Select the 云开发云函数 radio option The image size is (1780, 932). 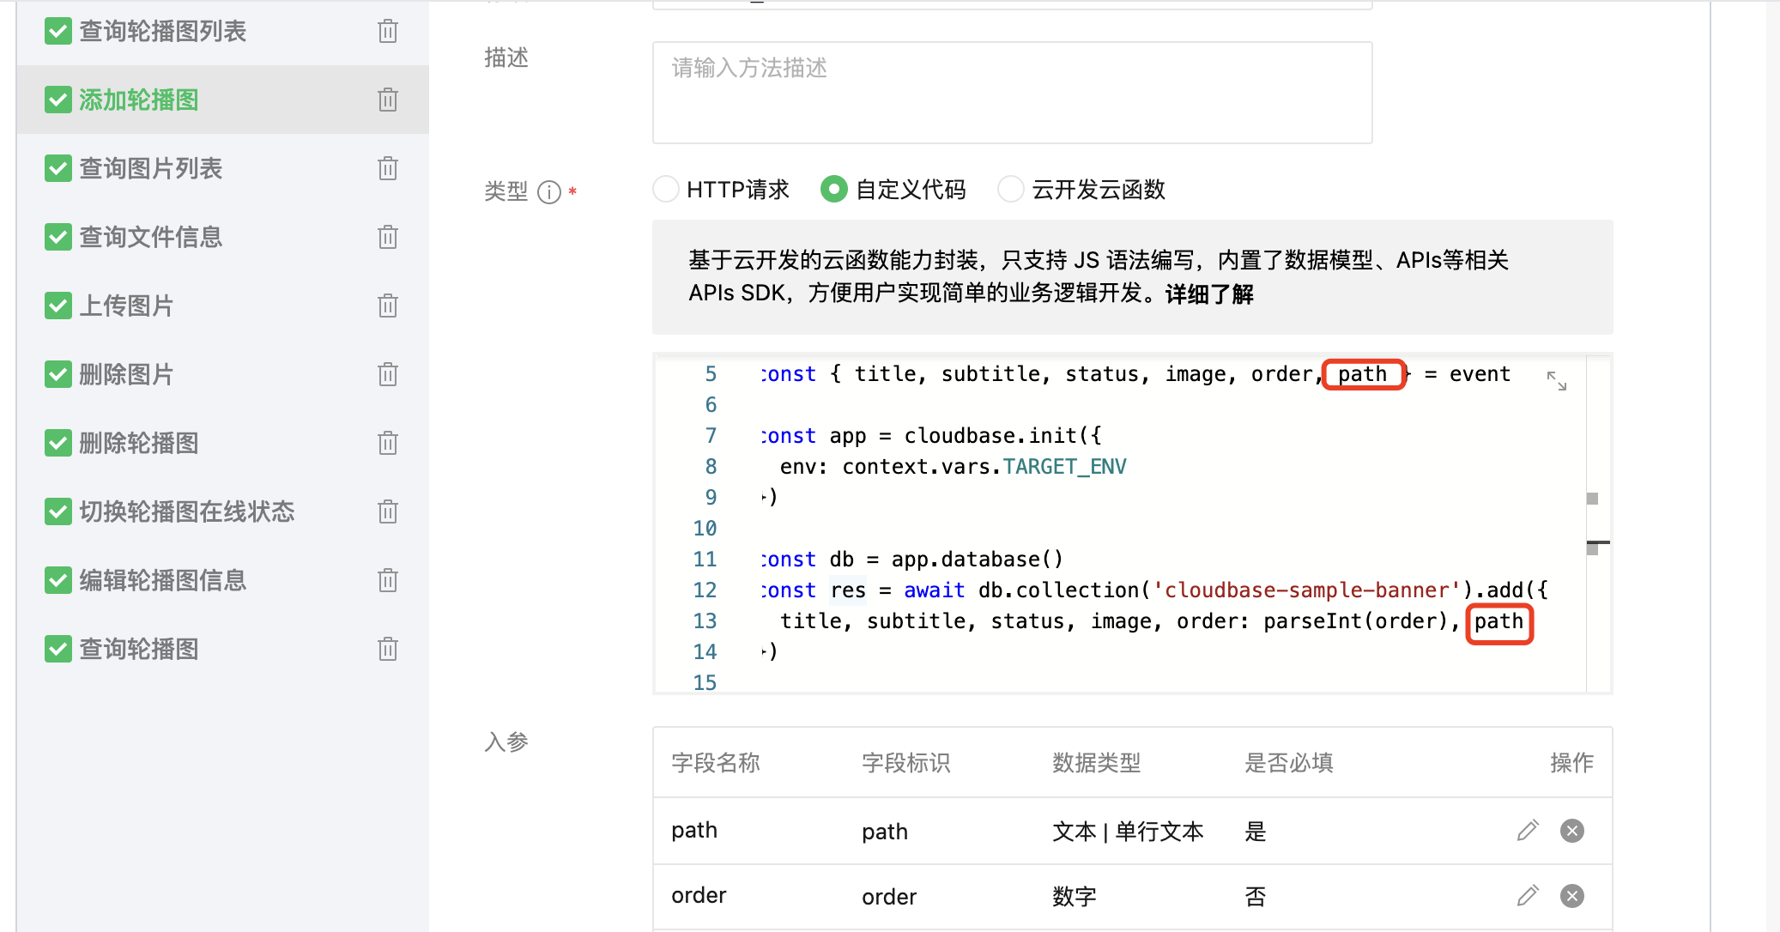pos(1011,189)
